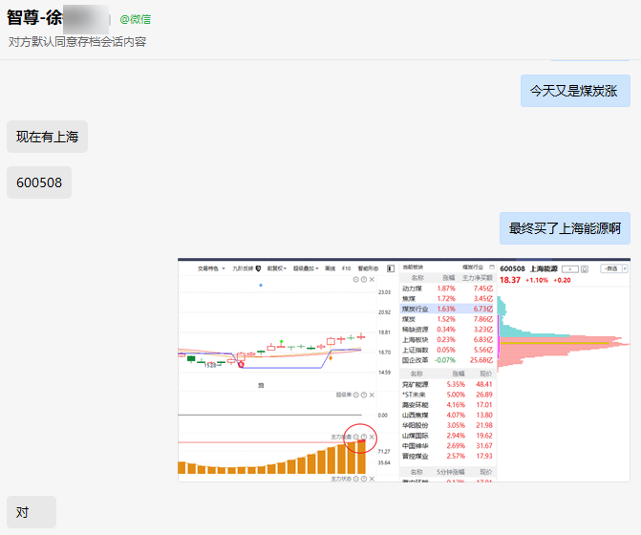The height and width of the screenshot is (535, 641).
Task: Select the highlighted 煤炭行业 1.63% row
Action: (448, 309)
